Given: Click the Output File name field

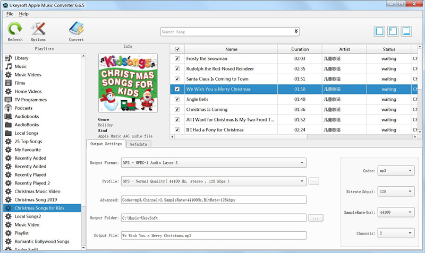Looking at the screenshot, I should [x=214, y=235].
